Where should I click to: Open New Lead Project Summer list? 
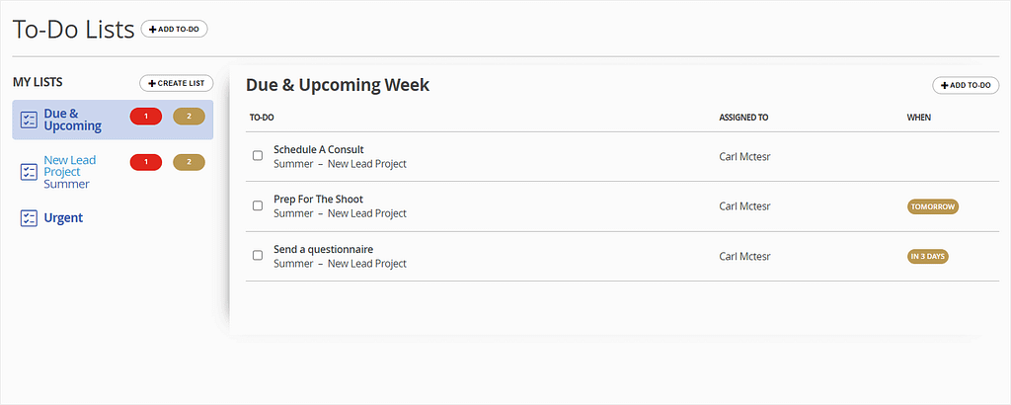69,172
